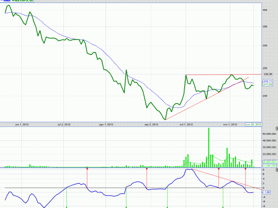The width and height of the screenshot is (278, 208).
Task: Select the horizontal red resistance line
Action: pyautogui.click(x=217, y=75)
